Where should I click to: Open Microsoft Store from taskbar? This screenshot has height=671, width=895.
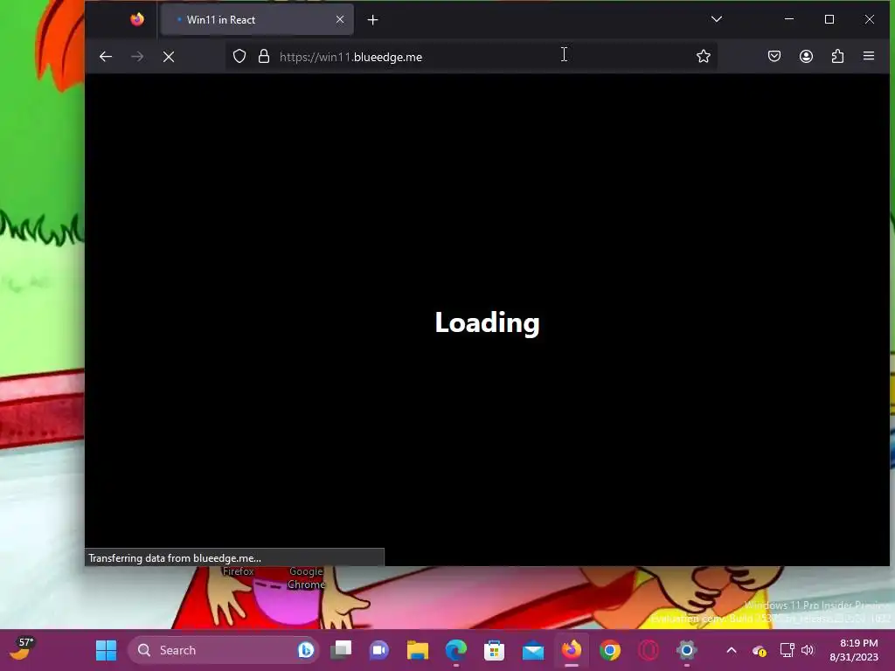[x=495, y=650]
